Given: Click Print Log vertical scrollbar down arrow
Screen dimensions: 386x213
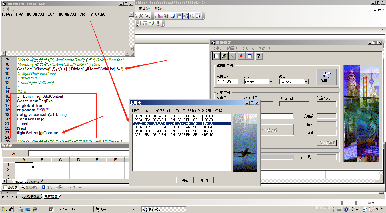Looking at the screenshot, I should click(131, 49).
